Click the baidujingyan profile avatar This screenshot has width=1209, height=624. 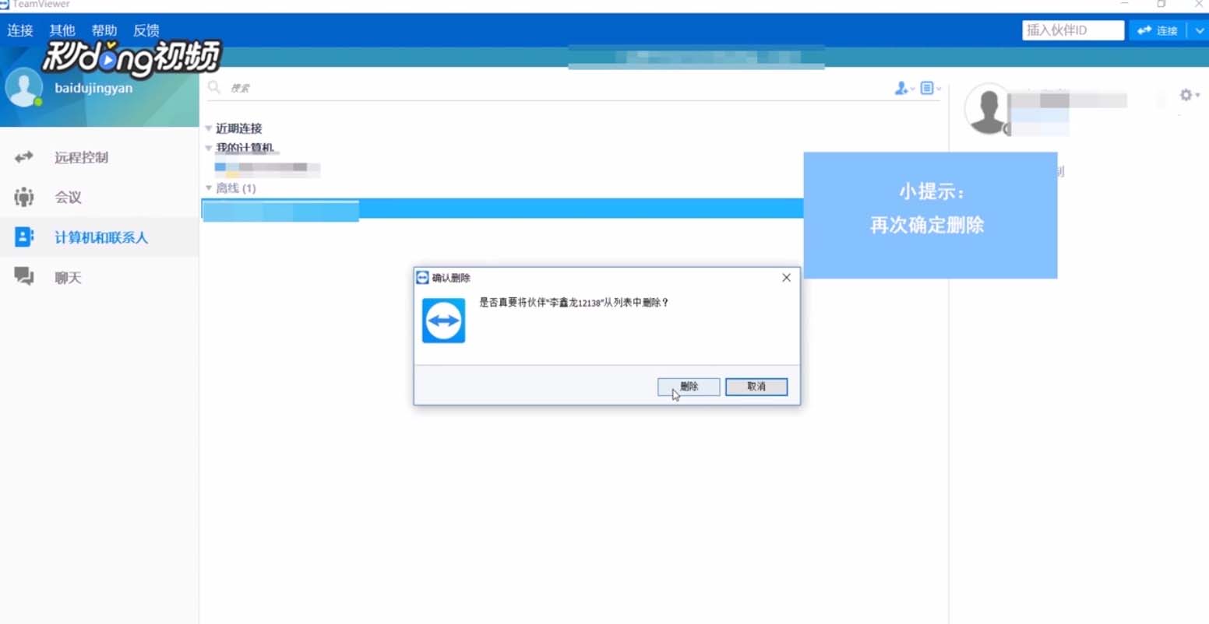[23, 87]
